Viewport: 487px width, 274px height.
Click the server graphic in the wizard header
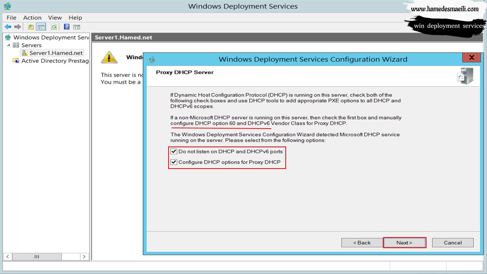pos(465,76)
